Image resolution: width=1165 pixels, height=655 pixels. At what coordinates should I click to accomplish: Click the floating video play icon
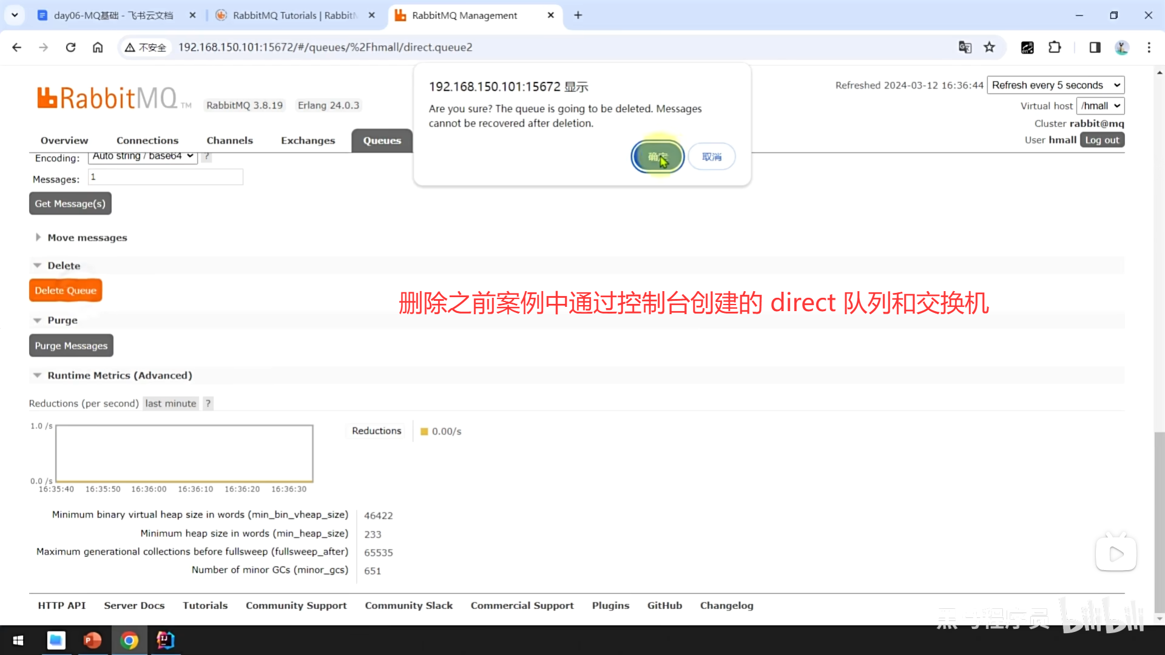click(1116, 554)
